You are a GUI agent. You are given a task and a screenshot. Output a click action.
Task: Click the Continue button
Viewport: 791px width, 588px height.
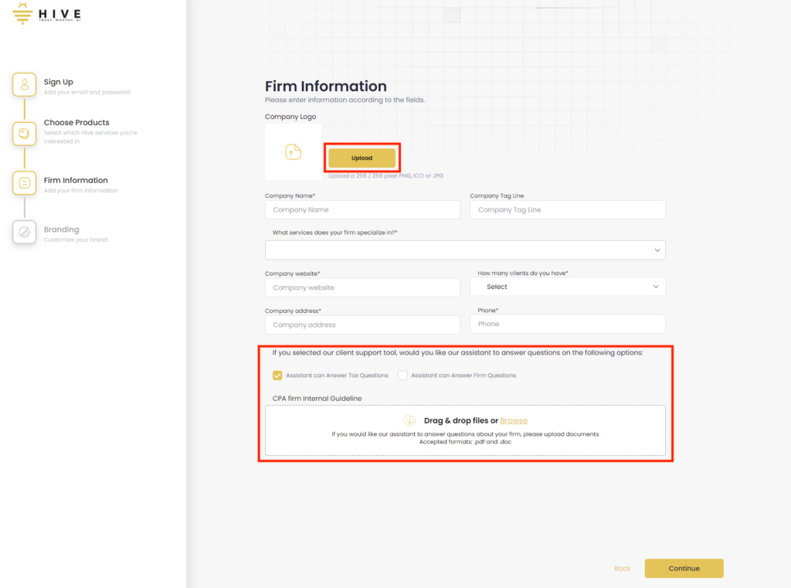684,569
